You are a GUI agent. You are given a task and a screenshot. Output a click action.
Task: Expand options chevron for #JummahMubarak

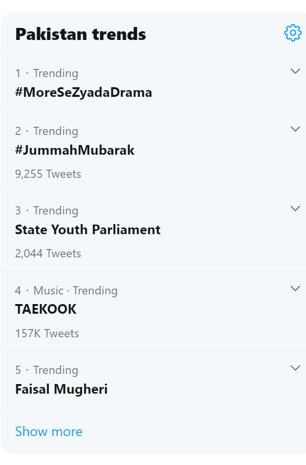click(295, 129)
